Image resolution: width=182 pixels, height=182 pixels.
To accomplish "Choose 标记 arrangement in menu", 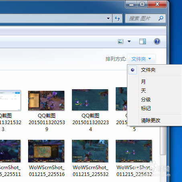I will 155,108.
